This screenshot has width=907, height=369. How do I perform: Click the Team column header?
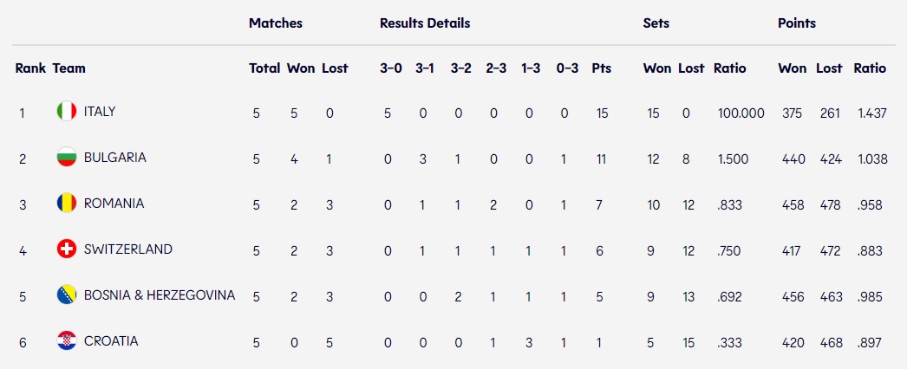[69, 68]
